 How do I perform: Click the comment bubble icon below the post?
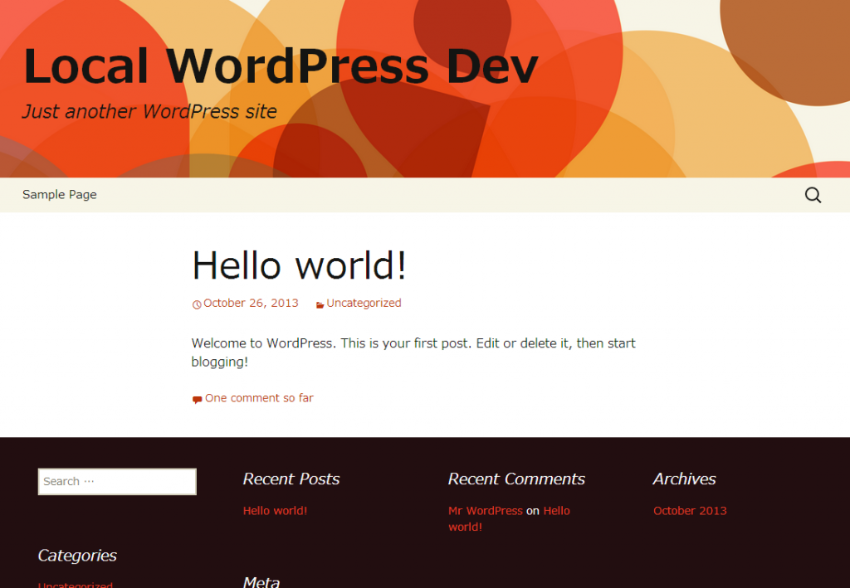point(197,399)
